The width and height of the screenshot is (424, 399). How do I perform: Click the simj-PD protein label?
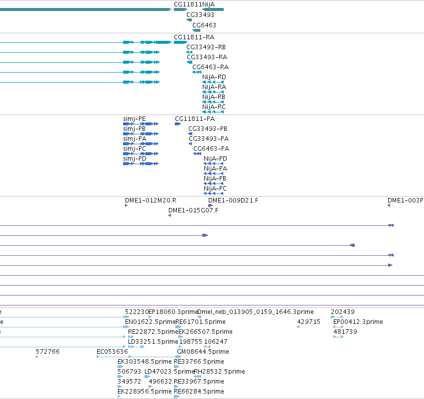135,159
